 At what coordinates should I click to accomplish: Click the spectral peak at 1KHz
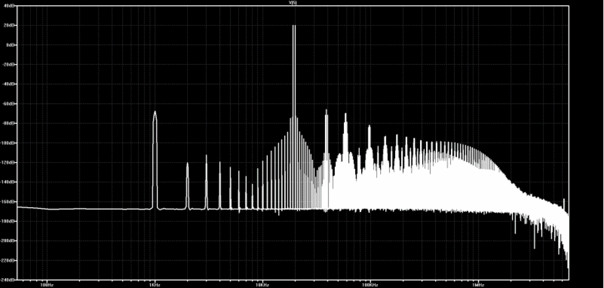(x=155, y=160)
